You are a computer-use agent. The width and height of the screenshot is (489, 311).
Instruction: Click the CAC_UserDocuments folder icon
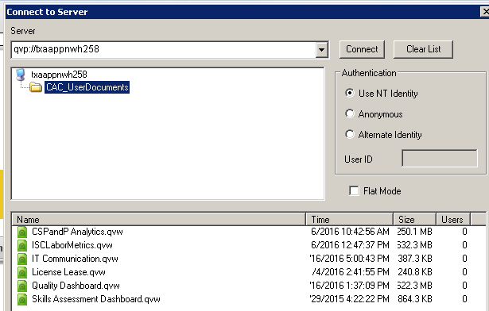coord(36,87)
